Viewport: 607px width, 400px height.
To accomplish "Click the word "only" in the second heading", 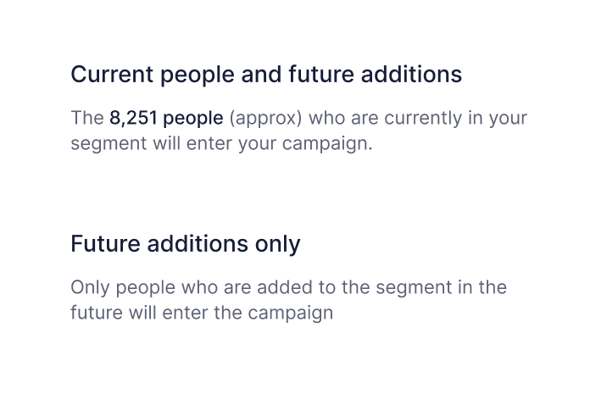I will (x=276, y=244).
